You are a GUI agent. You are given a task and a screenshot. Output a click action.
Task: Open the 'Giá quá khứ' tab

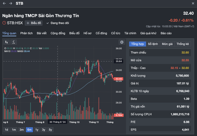point(148,33)
